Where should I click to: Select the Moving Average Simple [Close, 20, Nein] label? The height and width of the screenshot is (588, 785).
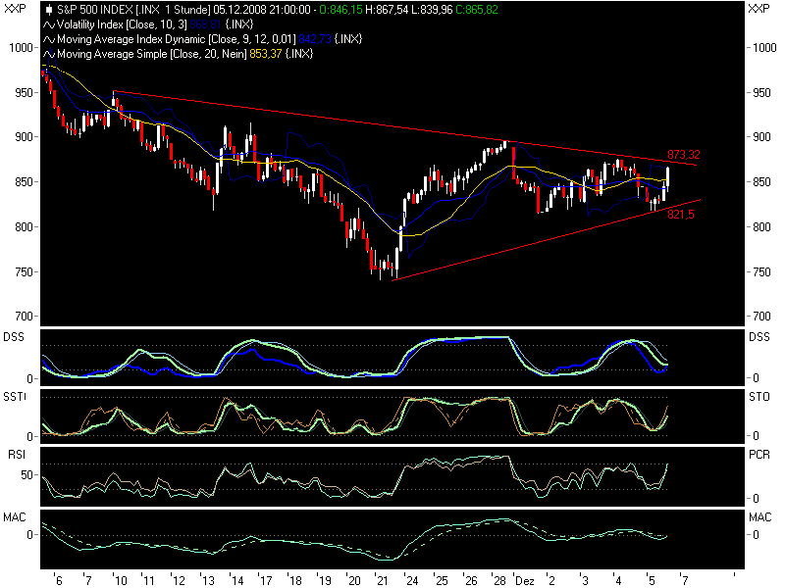pos(152,54)
